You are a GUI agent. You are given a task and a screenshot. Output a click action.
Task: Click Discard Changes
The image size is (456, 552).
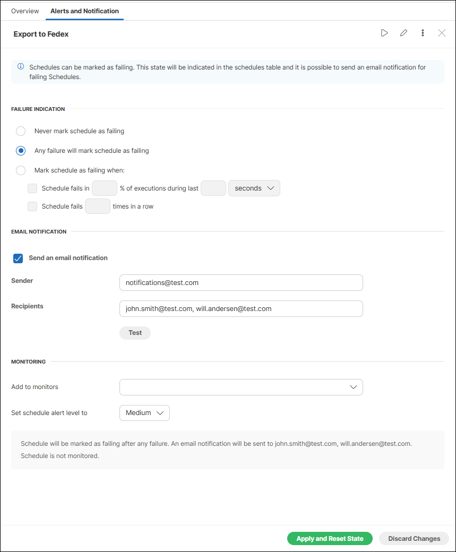pos(414,538)
